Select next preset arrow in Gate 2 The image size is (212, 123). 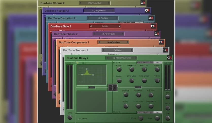119,26
